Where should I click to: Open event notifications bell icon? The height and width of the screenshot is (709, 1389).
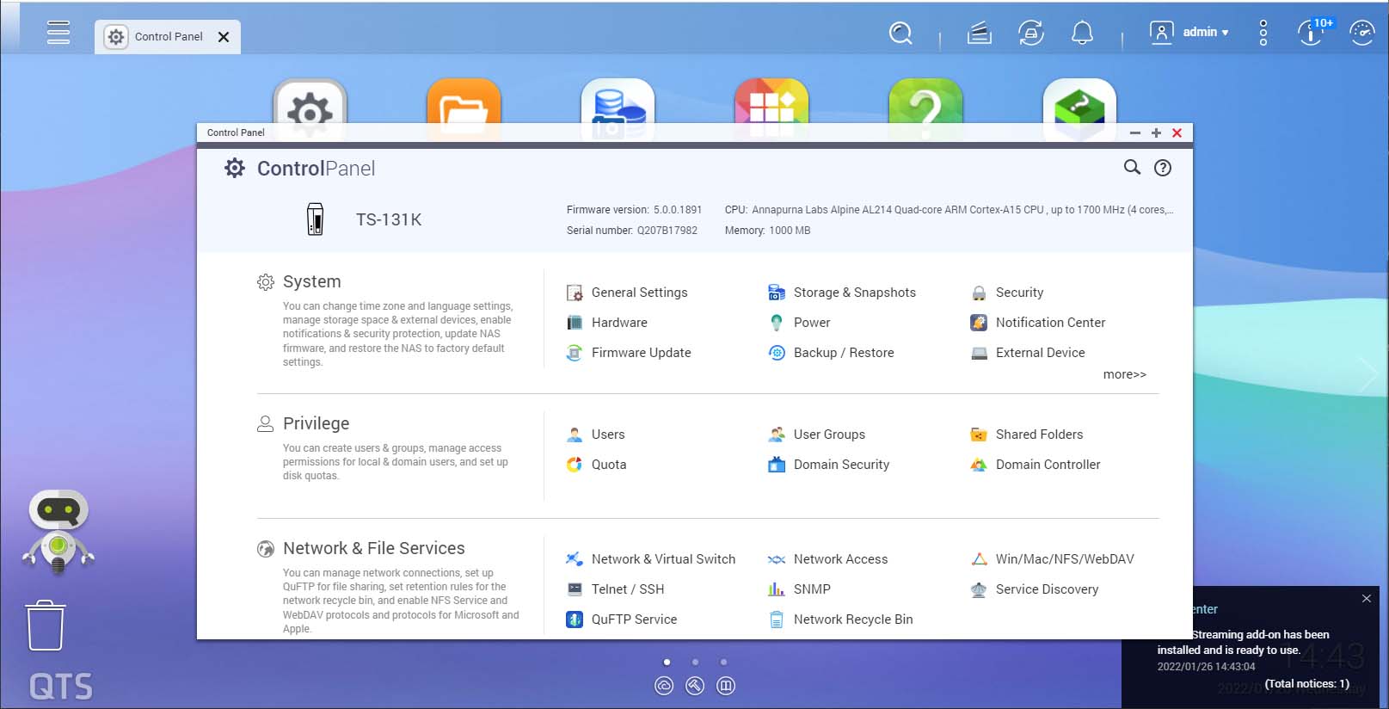pyautogui.click(x=1082, y=34)
